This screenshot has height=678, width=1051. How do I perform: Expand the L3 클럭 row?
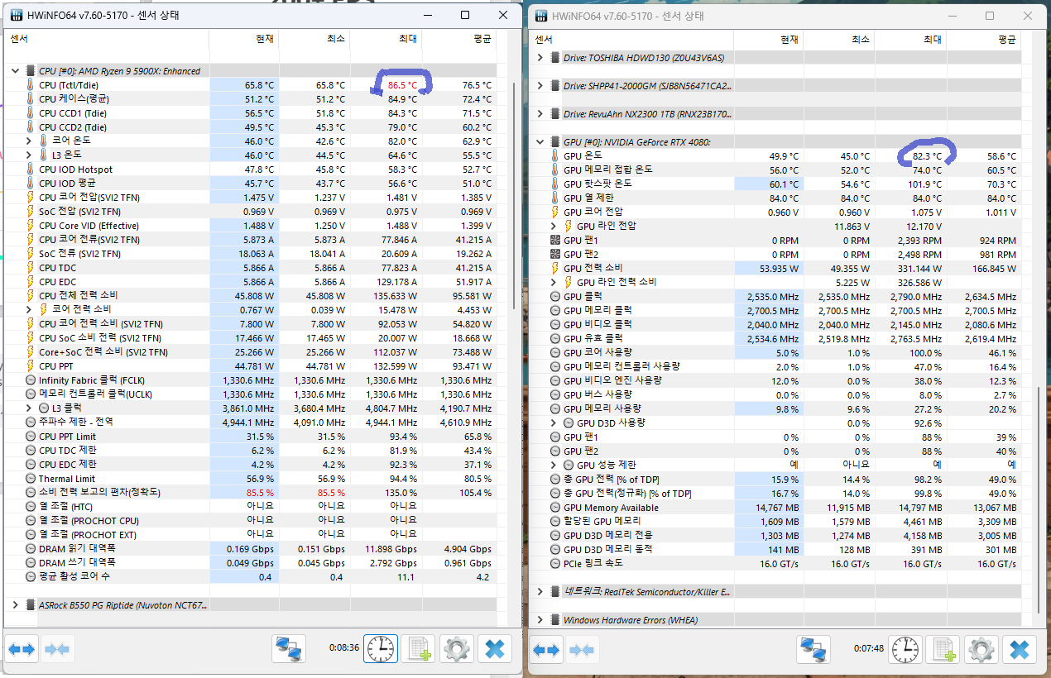30,408
